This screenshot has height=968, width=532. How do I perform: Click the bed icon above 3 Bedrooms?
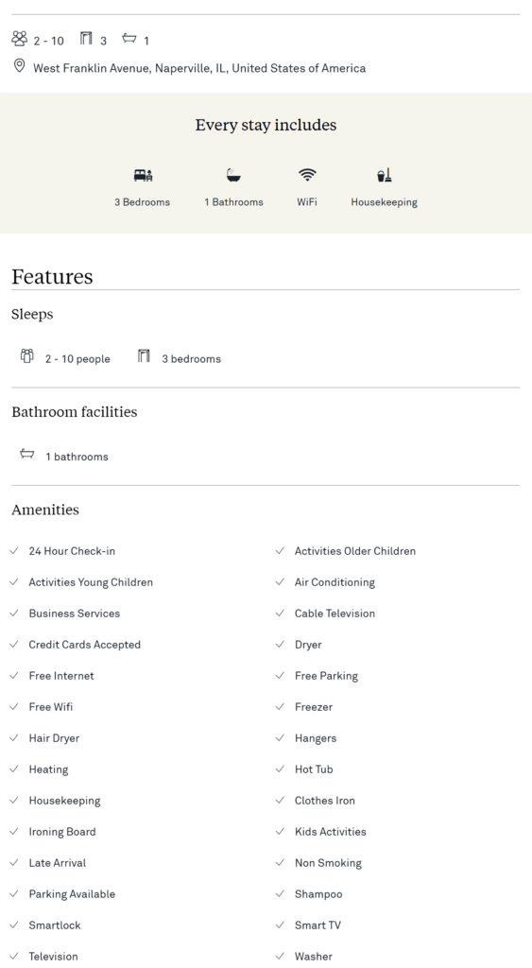coord(143,175)
